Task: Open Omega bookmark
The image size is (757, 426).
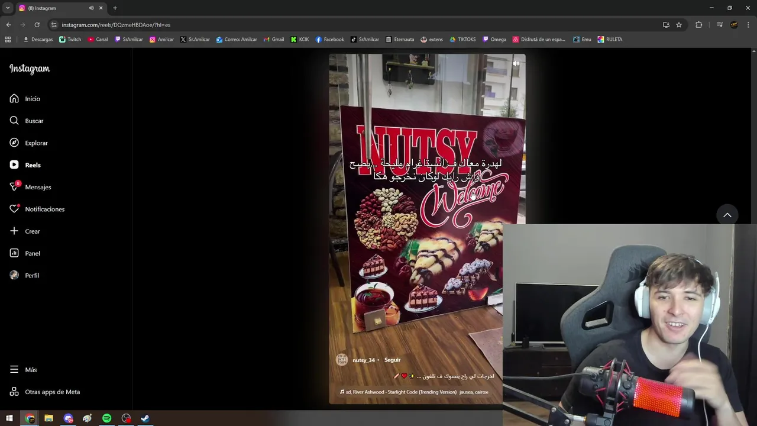Action: click(x=494, y=39)
